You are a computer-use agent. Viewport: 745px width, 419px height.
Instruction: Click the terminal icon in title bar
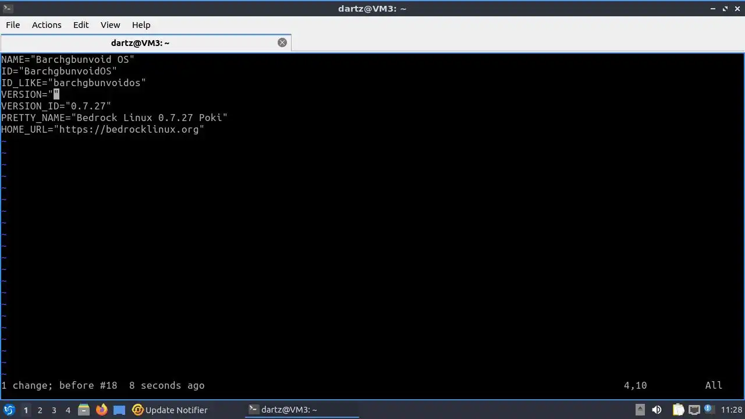[x=8, y=8]
